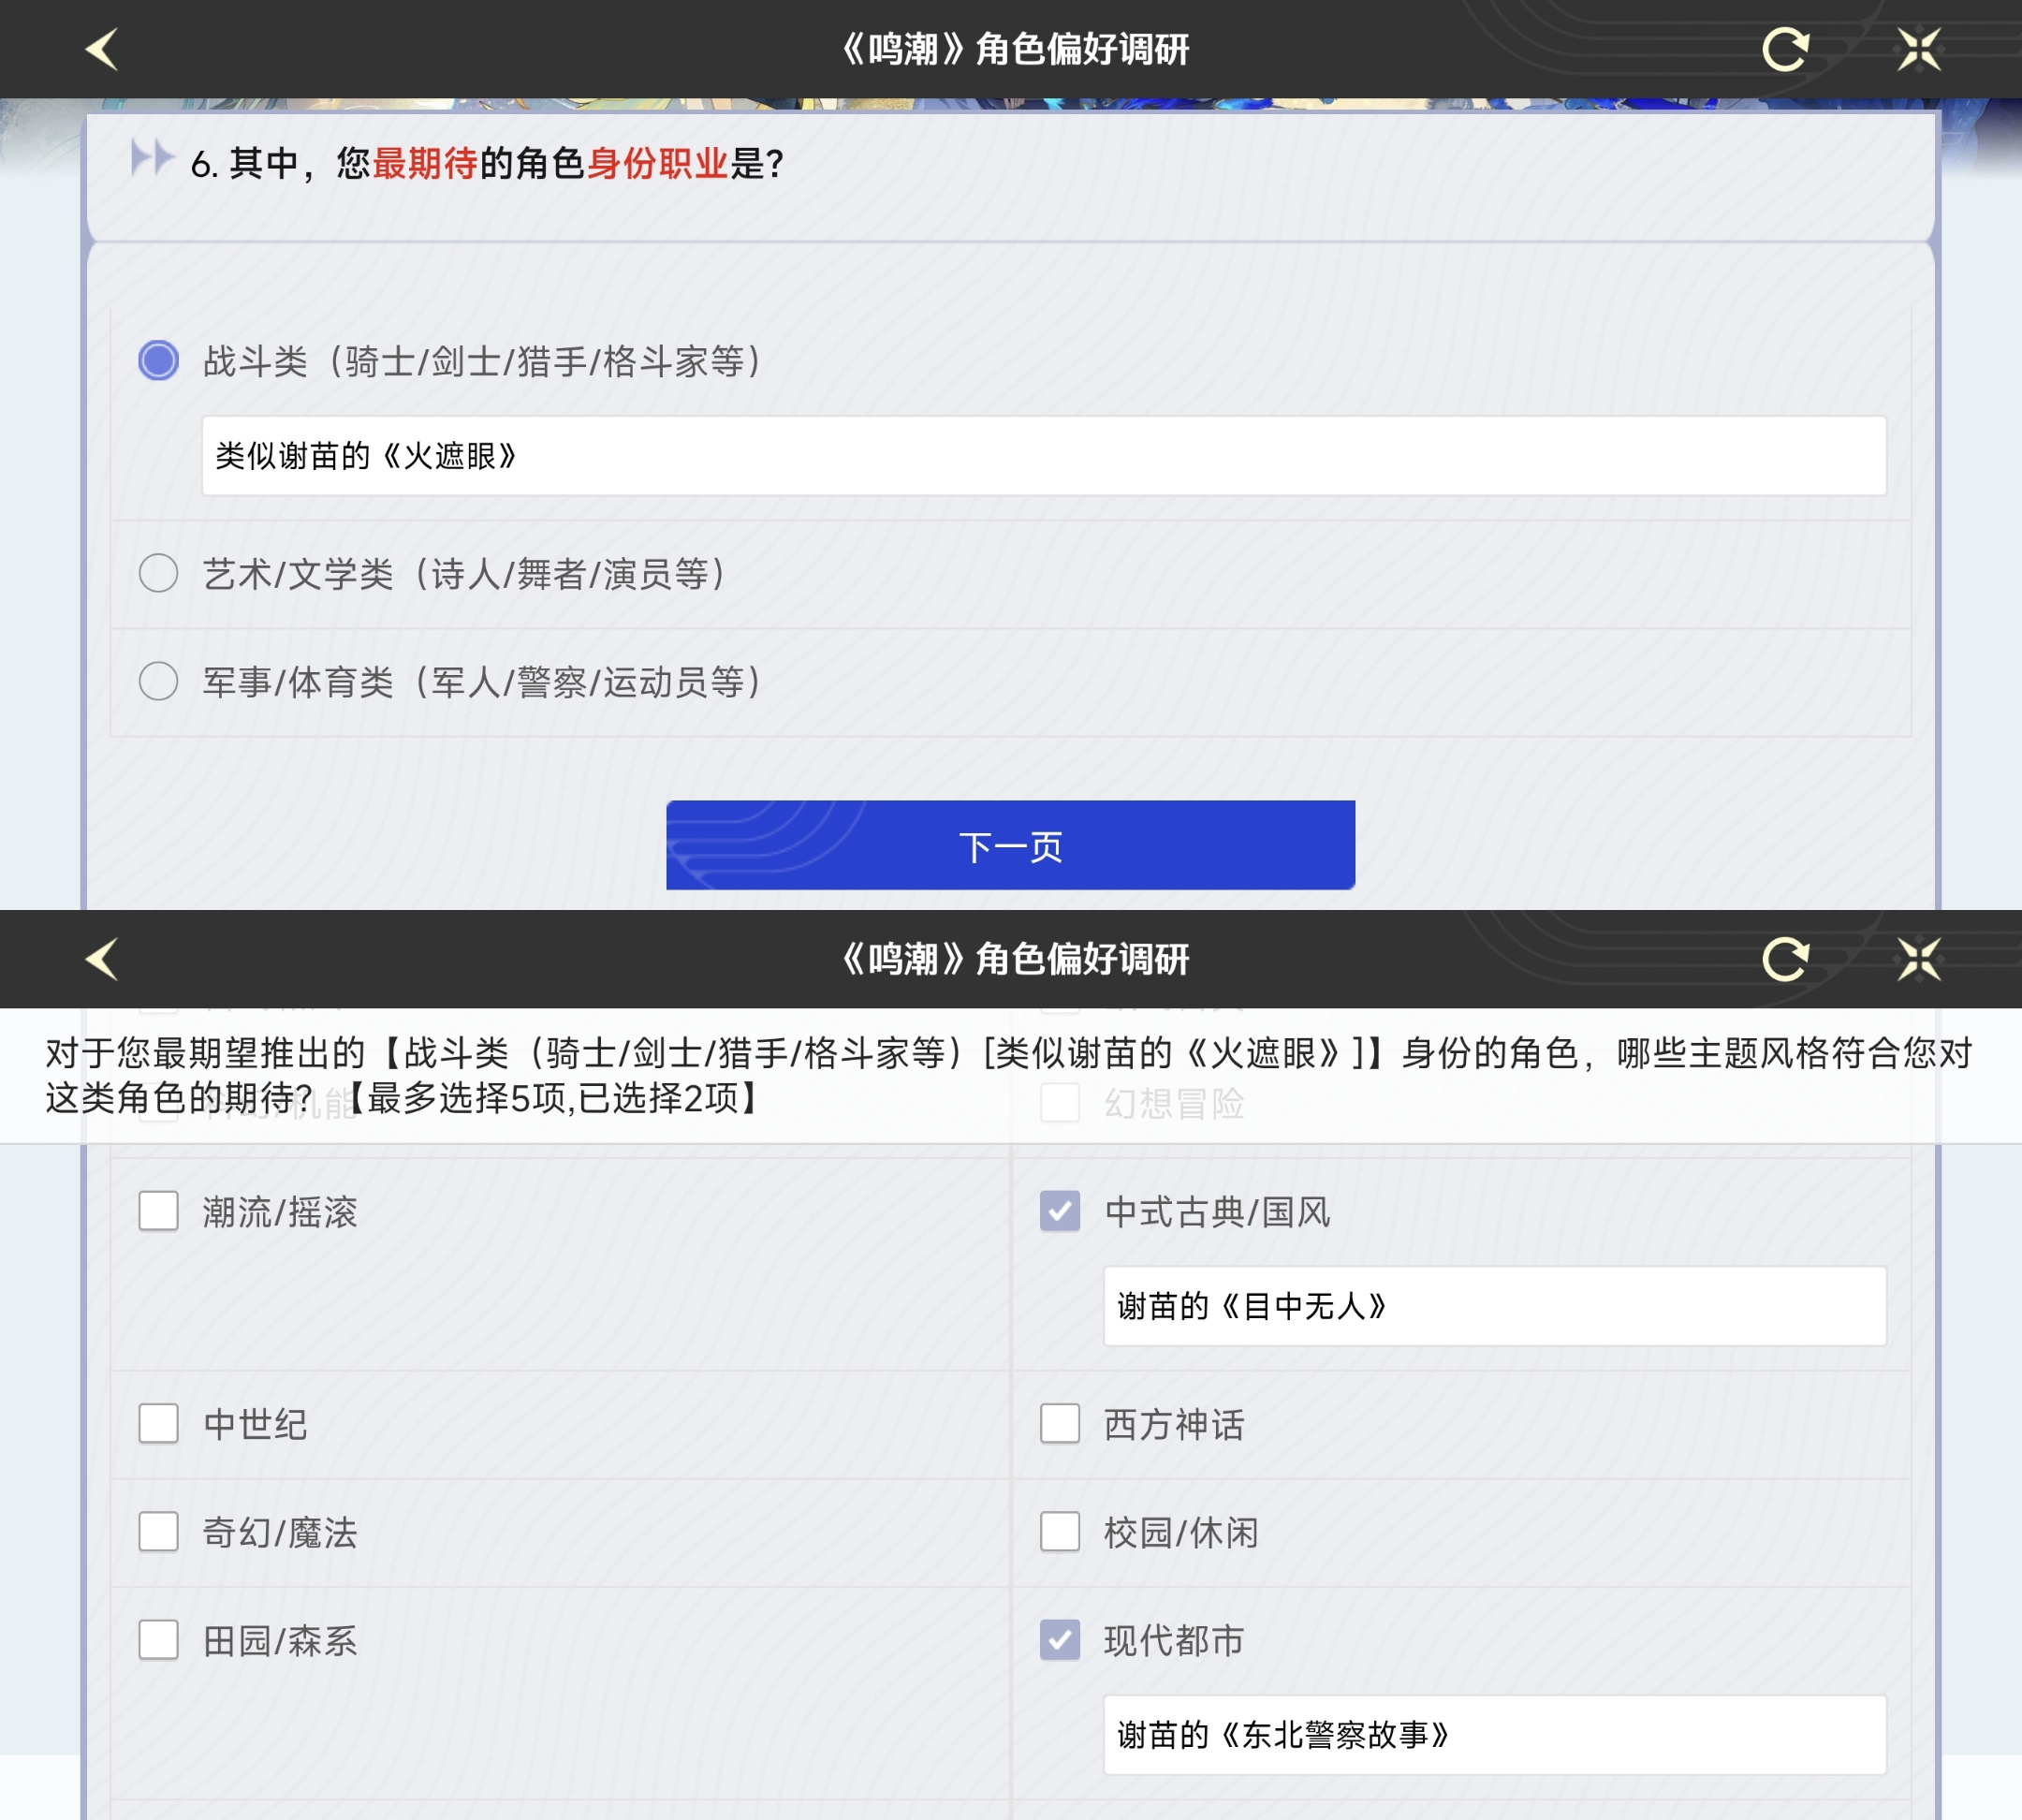
Task: Dismiss the survey via lower header's X icon
Action: 1919,959
